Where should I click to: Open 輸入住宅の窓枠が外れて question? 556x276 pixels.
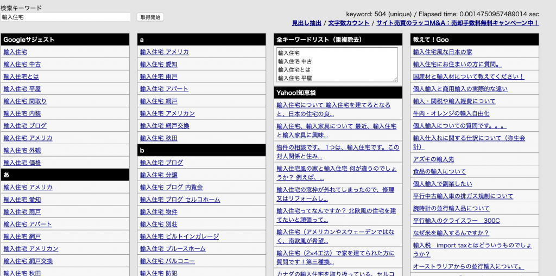pyautogui.click(x=335, y=194)
